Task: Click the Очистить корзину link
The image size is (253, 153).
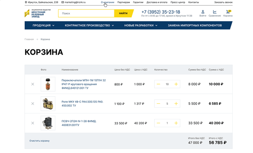Action: tap(40, 141)
